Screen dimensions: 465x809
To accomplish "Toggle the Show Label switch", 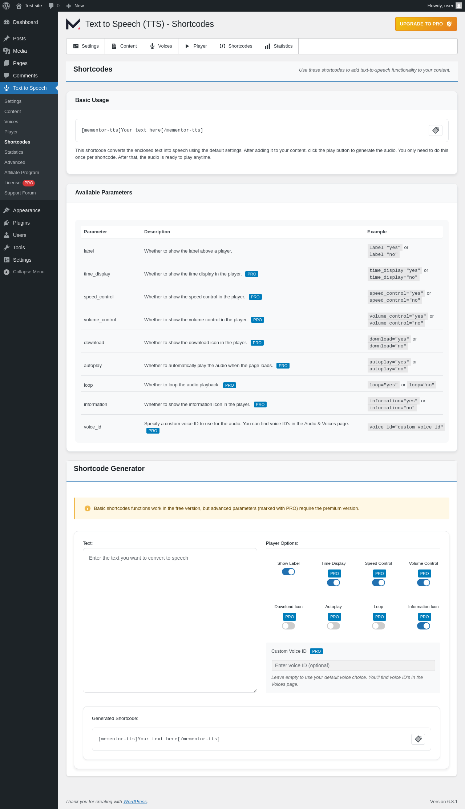I will [288, 572].
